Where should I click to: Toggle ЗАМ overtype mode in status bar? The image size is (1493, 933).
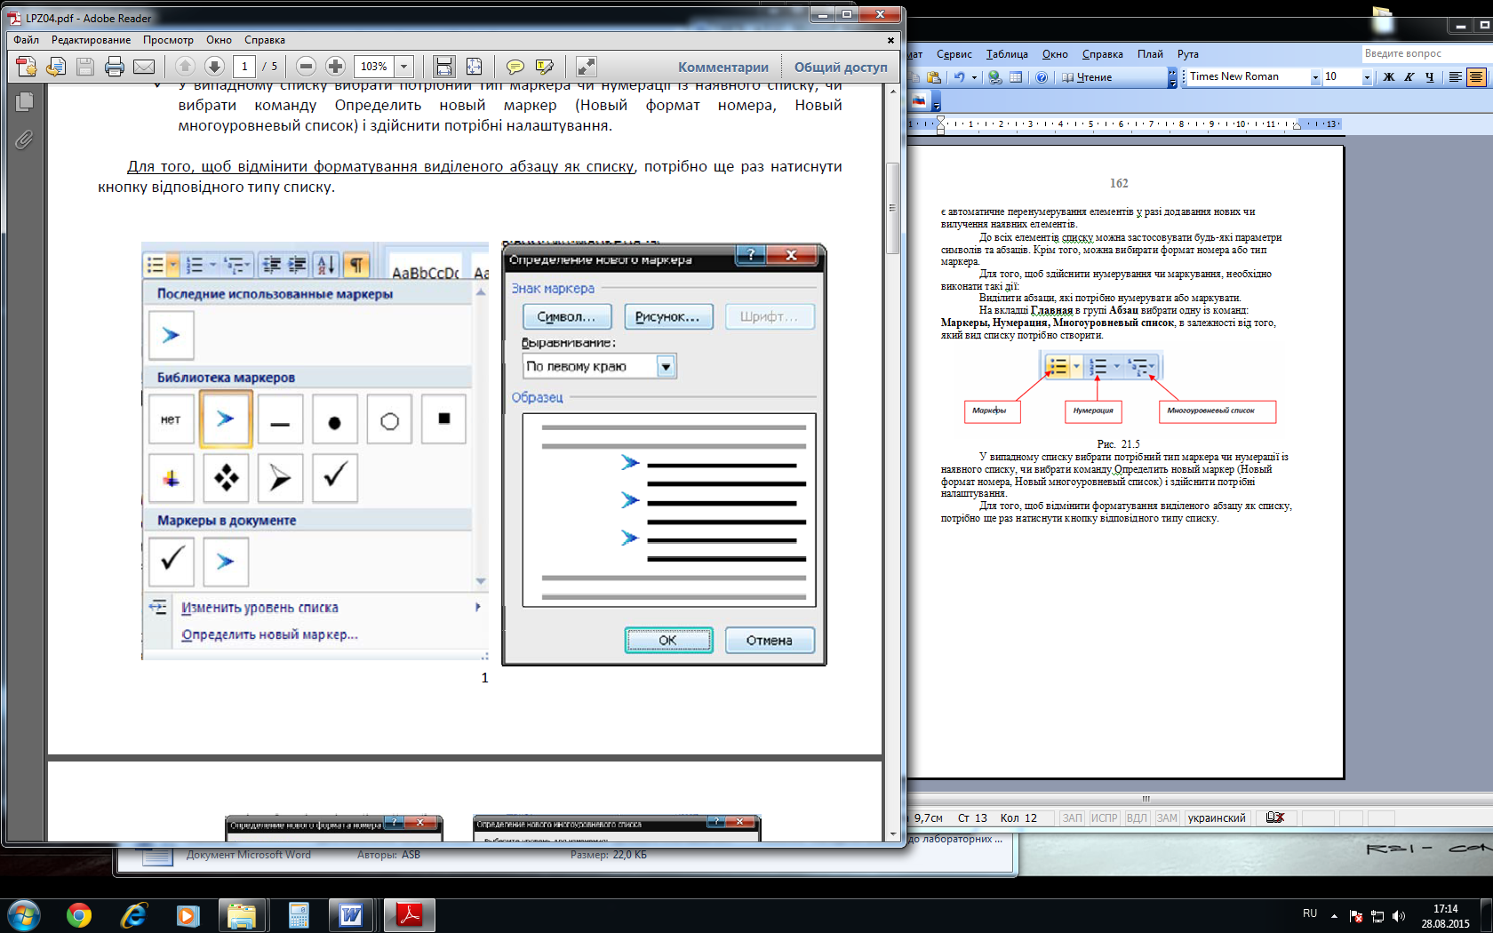pos(1167,817)
